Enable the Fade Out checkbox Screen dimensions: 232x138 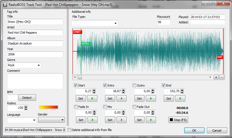134,107
